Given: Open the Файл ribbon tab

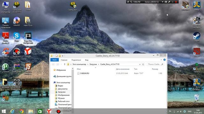Looking at the screenshot, I should tap(55, 60).
